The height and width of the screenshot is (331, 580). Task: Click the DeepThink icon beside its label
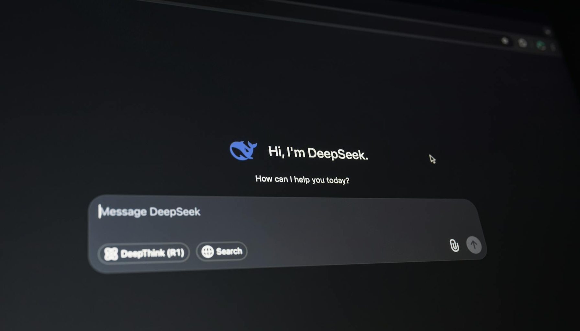click(x=111, y=254)
